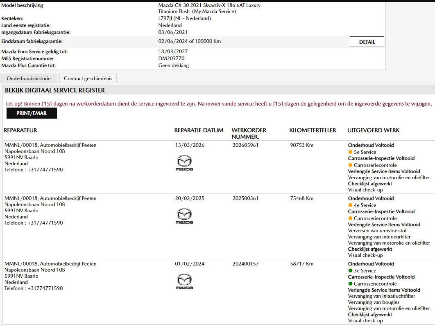The height and width of the screenshot is (326, 435).
Task: Click the 5e Service entry
Action: pyautogui.click(x=365, y=152)
